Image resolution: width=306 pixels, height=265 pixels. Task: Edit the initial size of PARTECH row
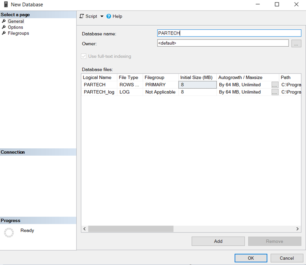coord(197,85)
